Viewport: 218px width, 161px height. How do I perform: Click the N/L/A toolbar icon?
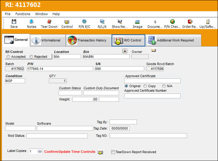point(102,21)
